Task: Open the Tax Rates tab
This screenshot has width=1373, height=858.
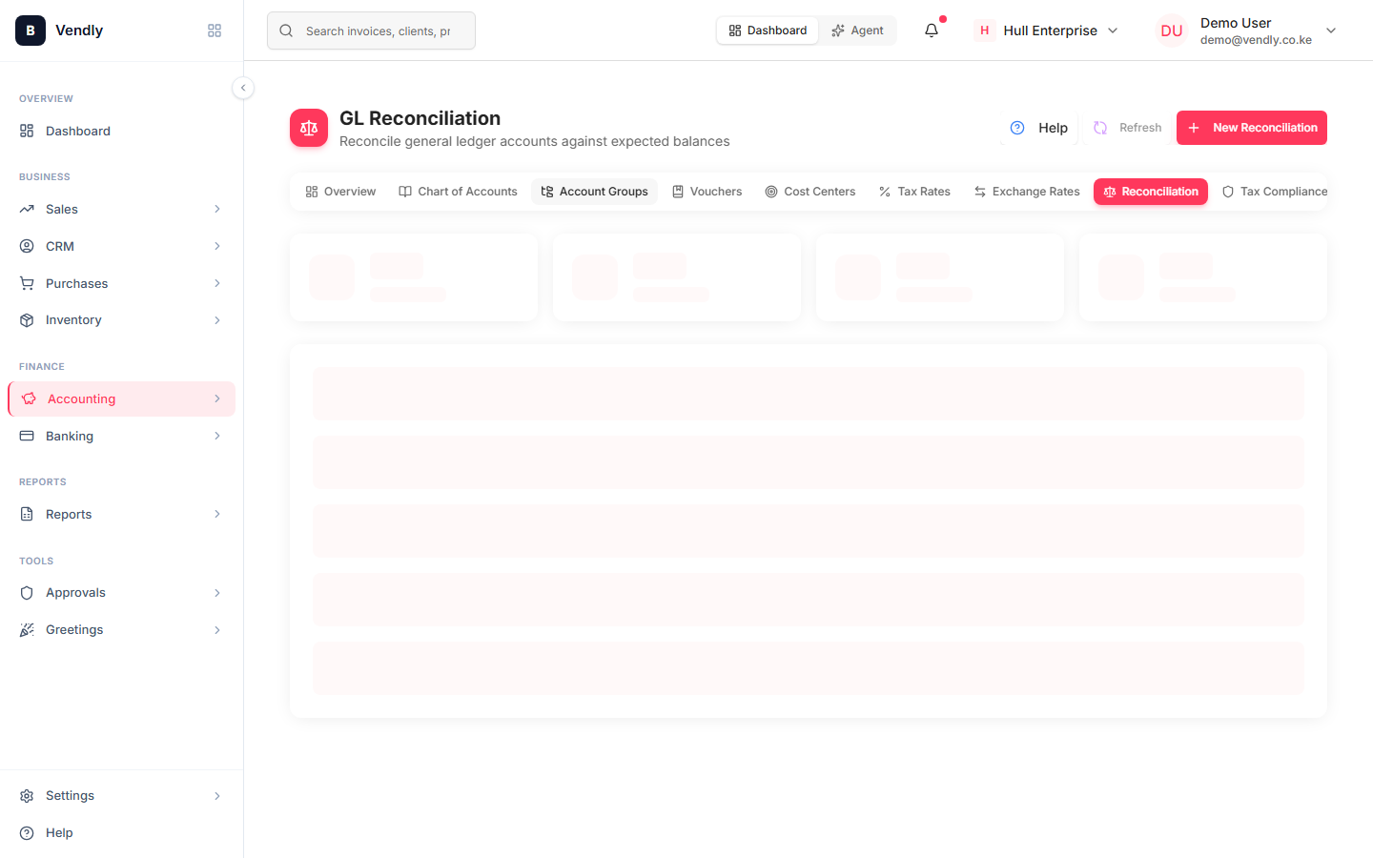Action: (914, 192)
